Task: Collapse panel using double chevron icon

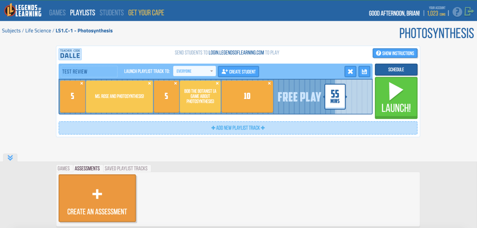Action: [10, 158]
